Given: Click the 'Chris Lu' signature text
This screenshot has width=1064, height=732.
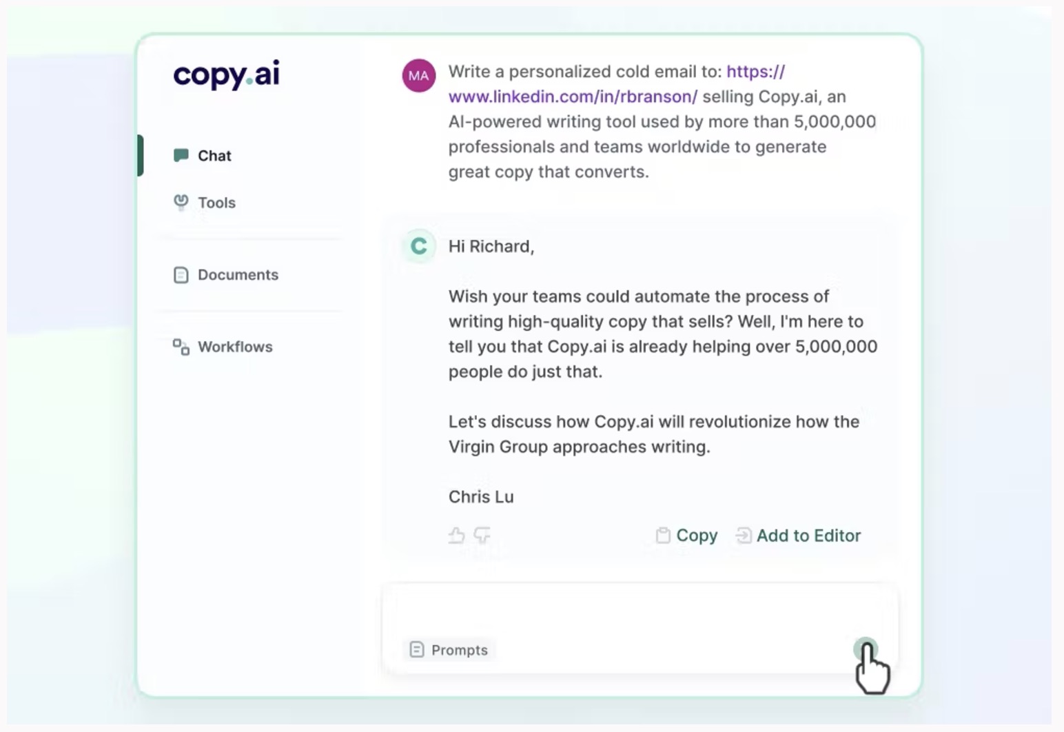Looking at the screenshot, I should coord(481,497).
